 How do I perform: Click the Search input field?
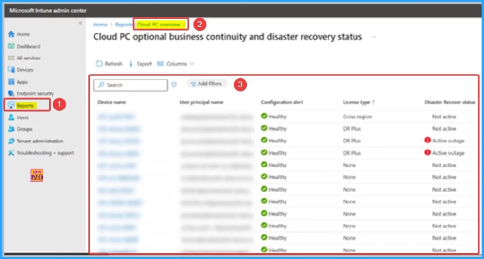click(x=130, y=85)
